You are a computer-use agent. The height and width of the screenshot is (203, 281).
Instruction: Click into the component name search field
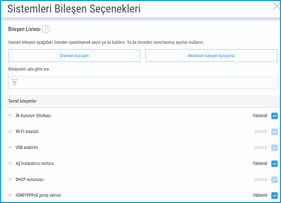click(x=148, y=82)
